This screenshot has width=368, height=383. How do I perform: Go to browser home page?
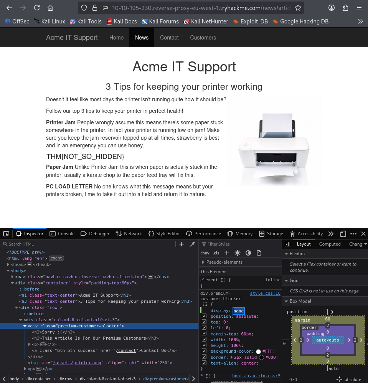(50, 8)
